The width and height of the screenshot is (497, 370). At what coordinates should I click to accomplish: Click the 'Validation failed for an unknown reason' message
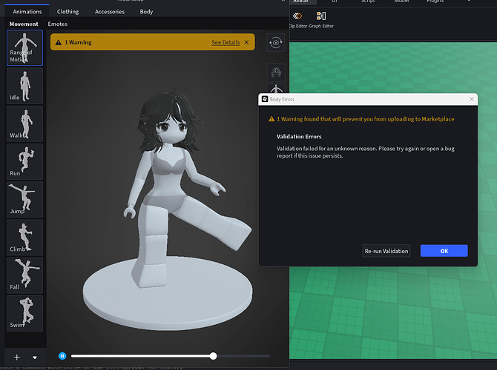coord(366,152)
